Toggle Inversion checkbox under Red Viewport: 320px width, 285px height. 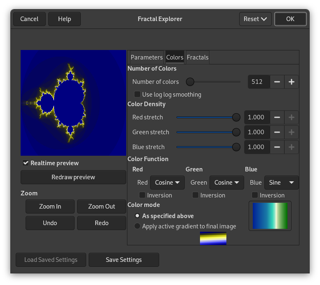(142, 195)
